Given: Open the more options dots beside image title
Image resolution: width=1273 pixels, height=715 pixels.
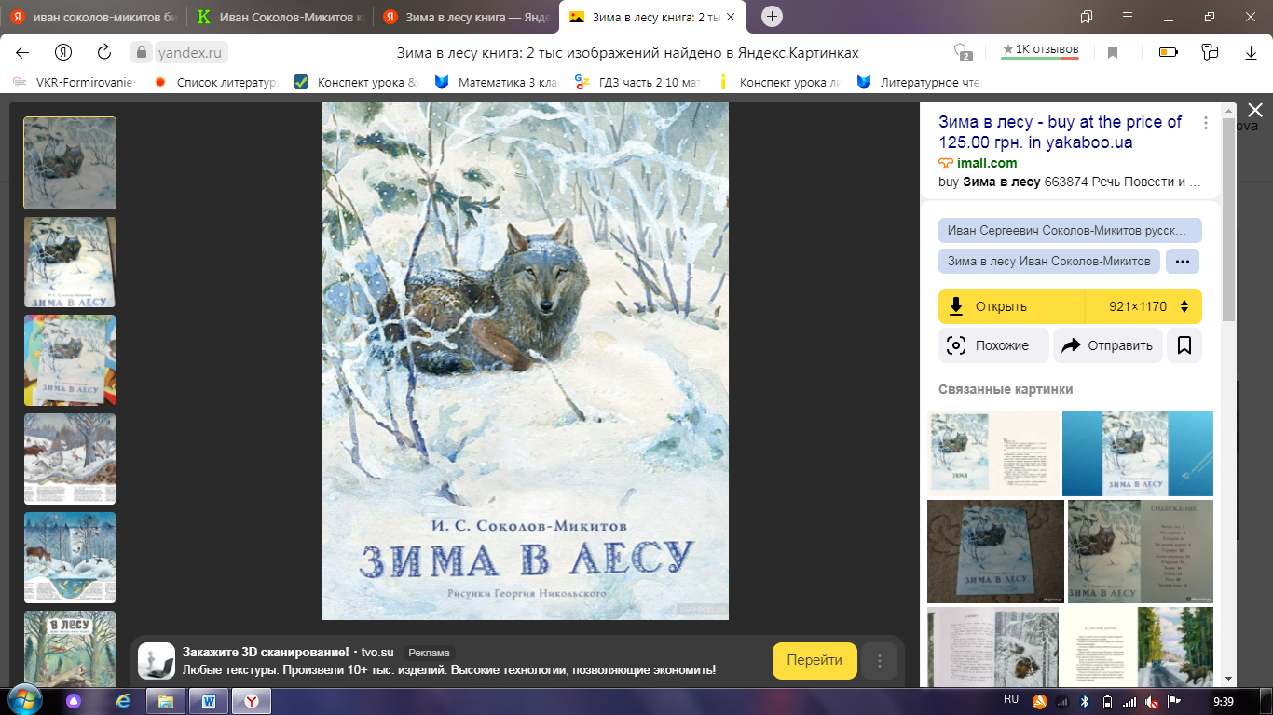Looking at the screenshot, I should pyautogui.click(x=1206, y=123).
